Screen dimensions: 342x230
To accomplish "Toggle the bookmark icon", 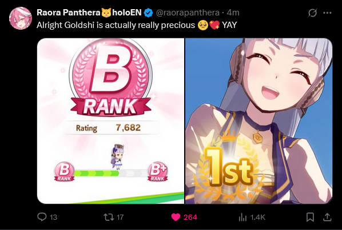I will pos(310,217).
